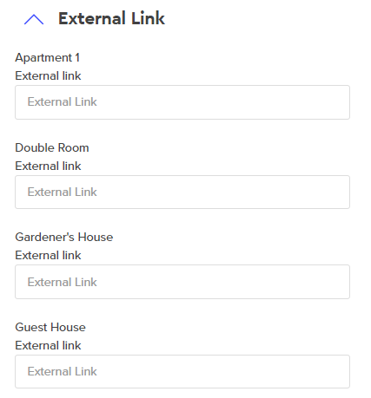Screen dimensions: 371x398
Task: Collapse the External Link section chevron
Action: (x=34, y=19)
